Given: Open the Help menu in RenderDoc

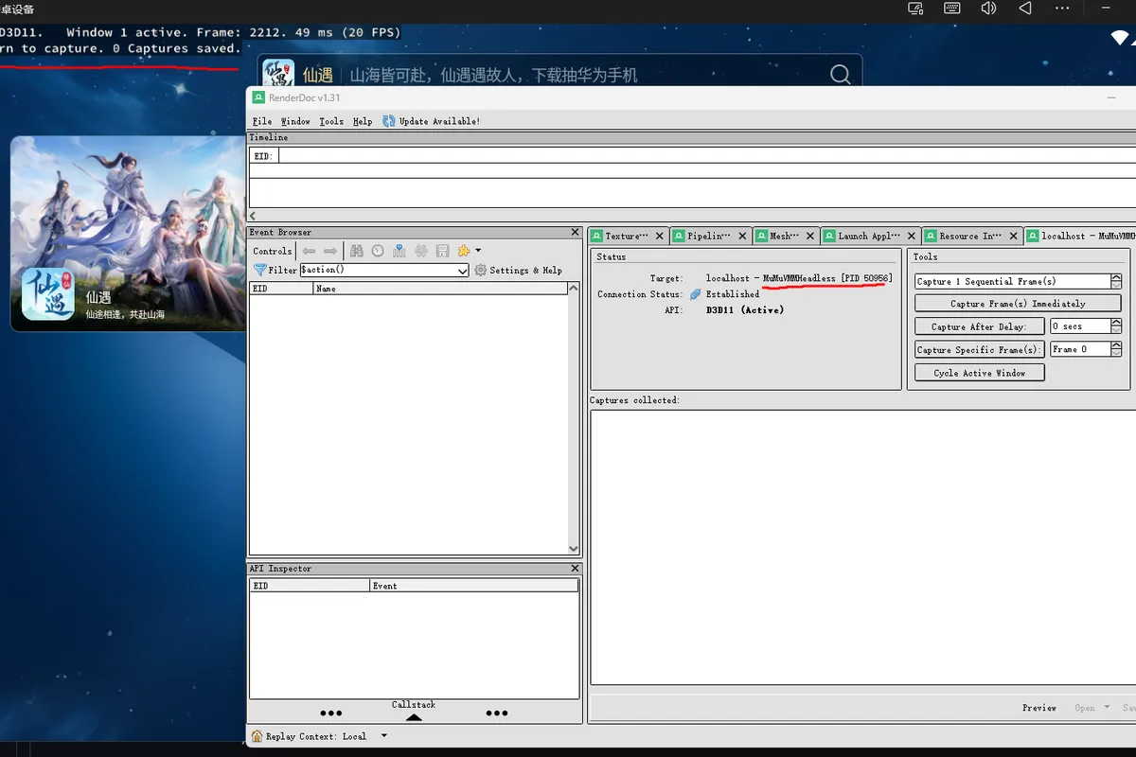Looking at the screenshot, I should click(363, 121).
